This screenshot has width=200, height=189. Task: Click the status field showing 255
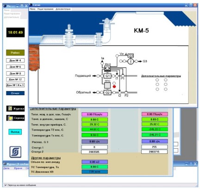[x=155, y=147]
